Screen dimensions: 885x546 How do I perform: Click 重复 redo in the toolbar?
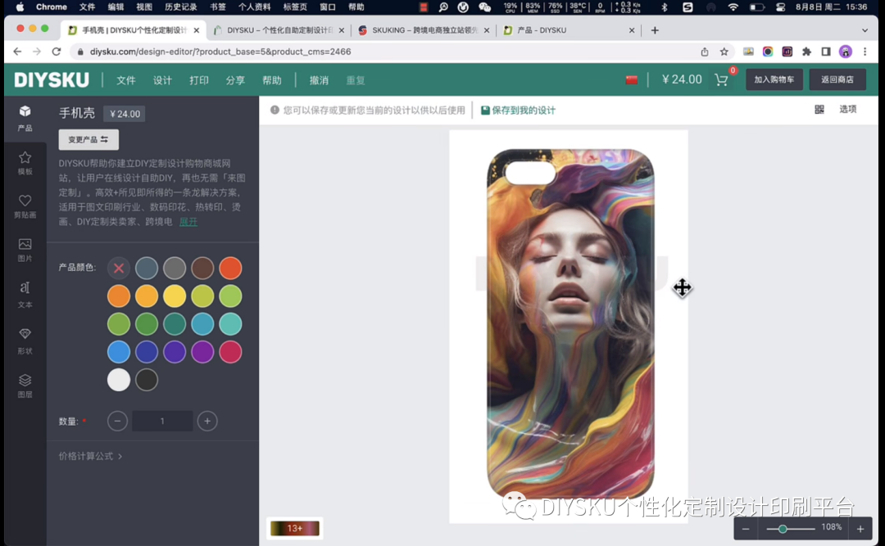click(355, 80)
